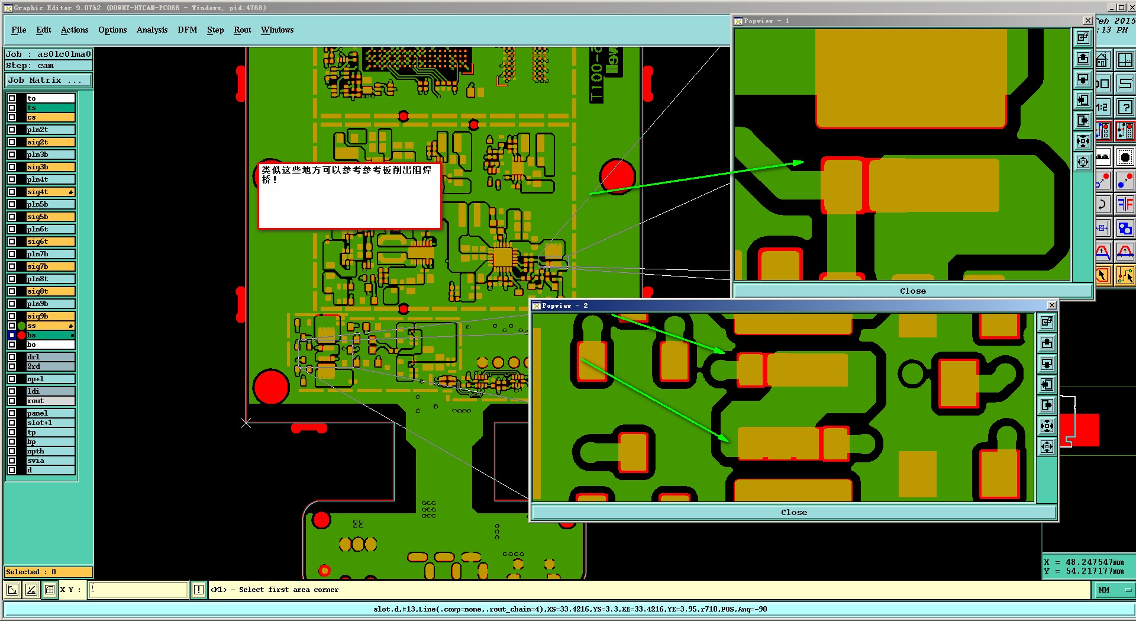Click the green color dot next to ss
Screen dimensions: 1136x621
(x=21, y=326)
